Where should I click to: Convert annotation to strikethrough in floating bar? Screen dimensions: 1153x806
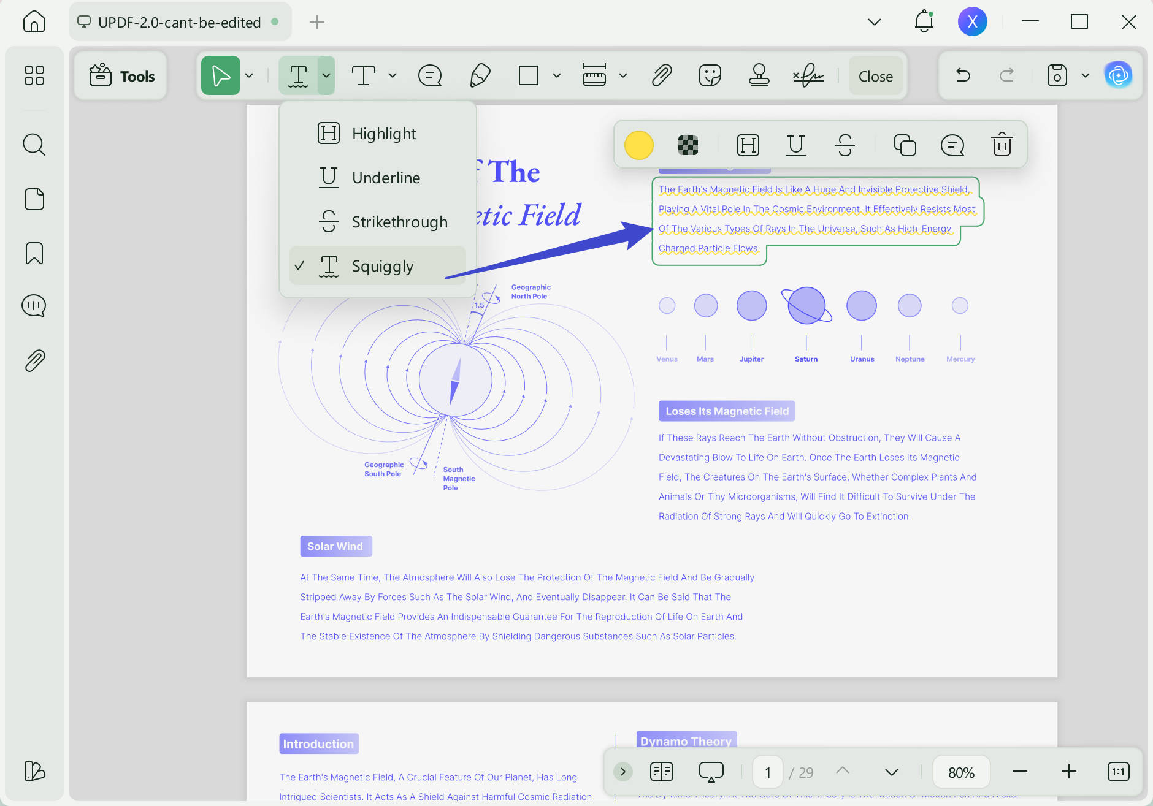(x=845, y=145)
